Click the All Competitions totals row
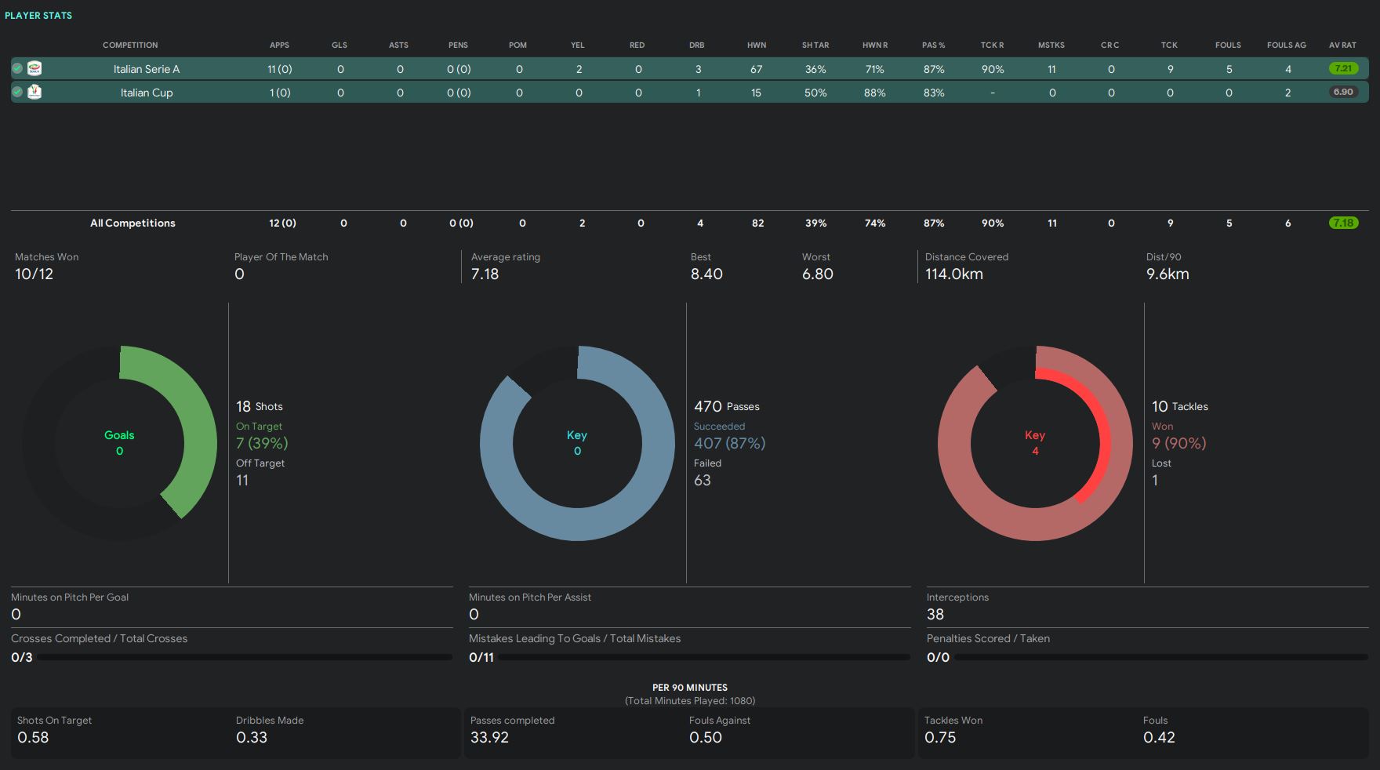The height and width of the screenshot is (770, 1380). 133,223
